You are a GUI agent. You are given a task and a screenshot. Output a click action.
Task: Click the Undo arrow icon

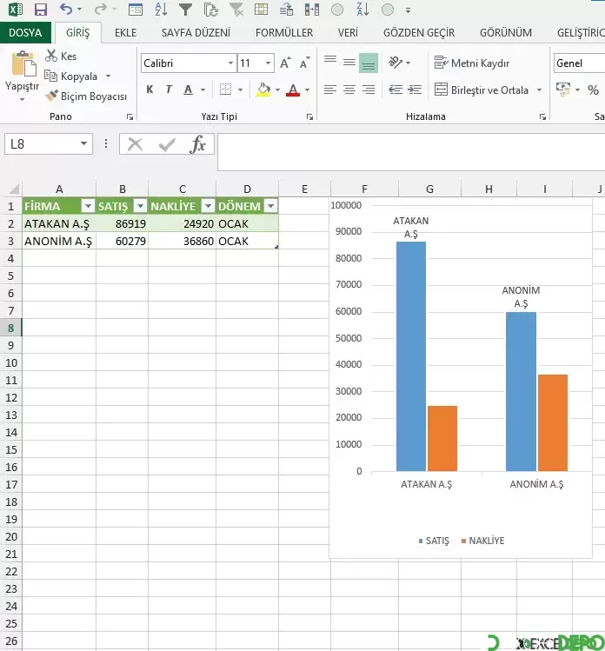pos(66,10)
